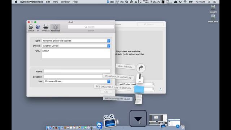The height and width of the screenshot is (130, 231).
Task: Open the Last Printer Used dropdown
Action: (136, 84)
